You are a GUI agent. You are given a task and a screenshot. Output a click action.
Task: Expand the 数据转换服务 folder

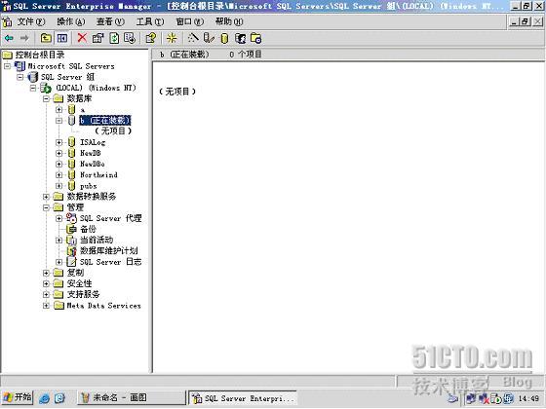[47, 197]
